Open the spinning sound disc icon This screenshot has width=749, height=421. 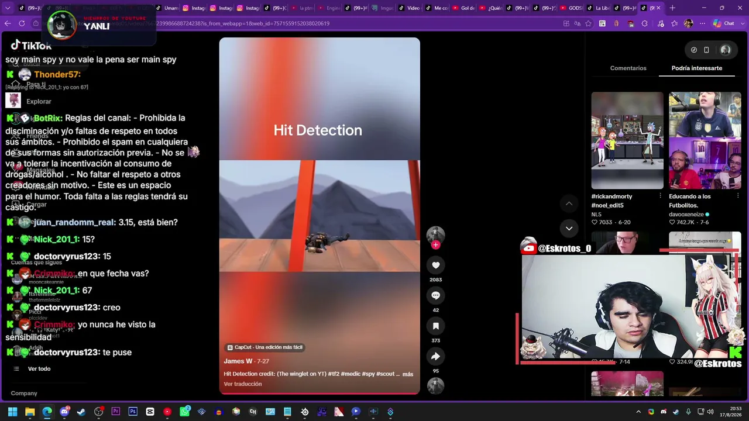click(435, 385)
